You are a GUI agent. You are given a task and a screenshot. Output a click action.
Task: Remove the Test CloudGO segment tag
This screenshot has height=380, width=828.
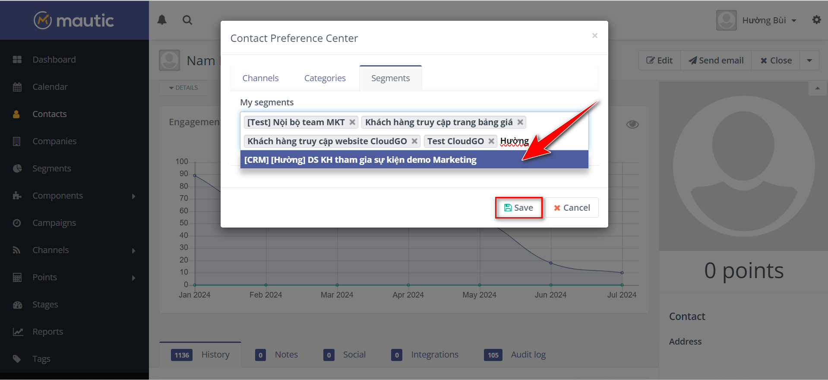click(x=491, y=141)
